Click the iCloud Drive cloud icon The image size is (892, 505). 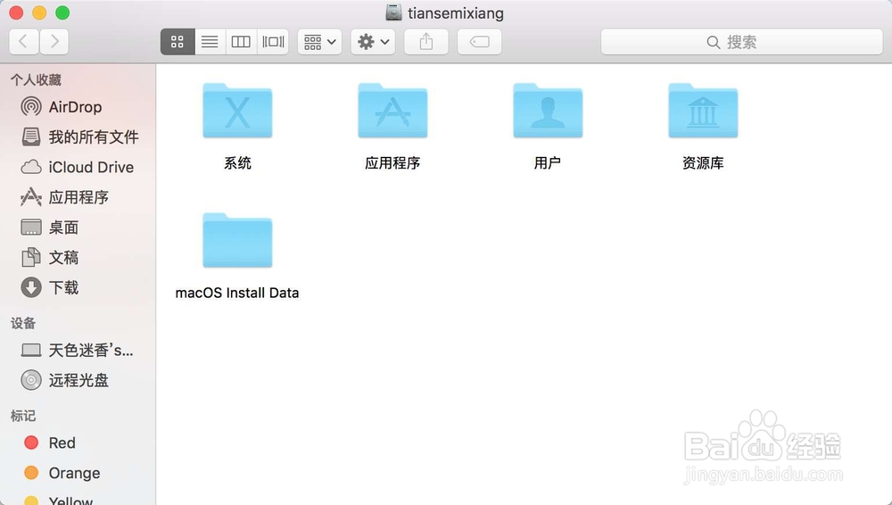pos(31,167)
